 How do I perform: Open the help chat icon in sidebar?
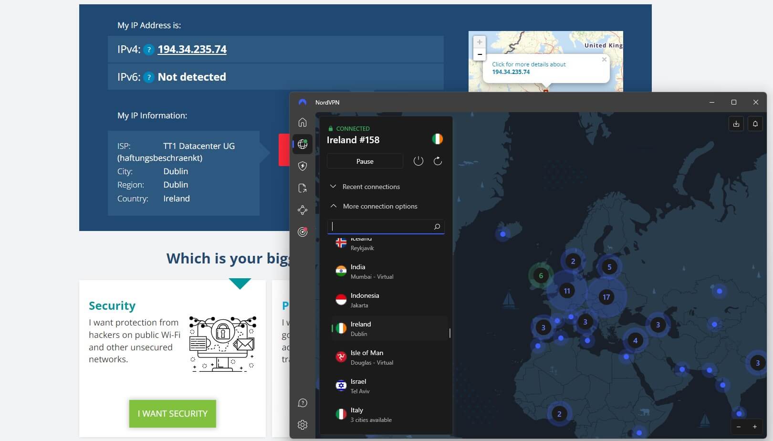(x=303, y=403)
